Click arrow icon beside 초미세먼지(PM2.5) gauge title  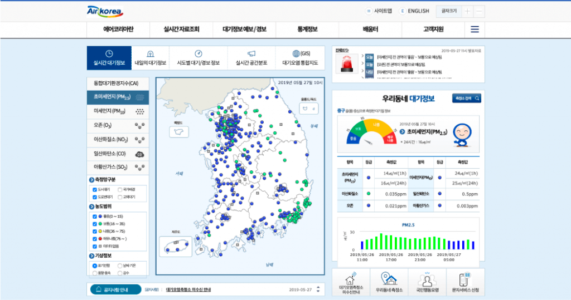point(402,132)
